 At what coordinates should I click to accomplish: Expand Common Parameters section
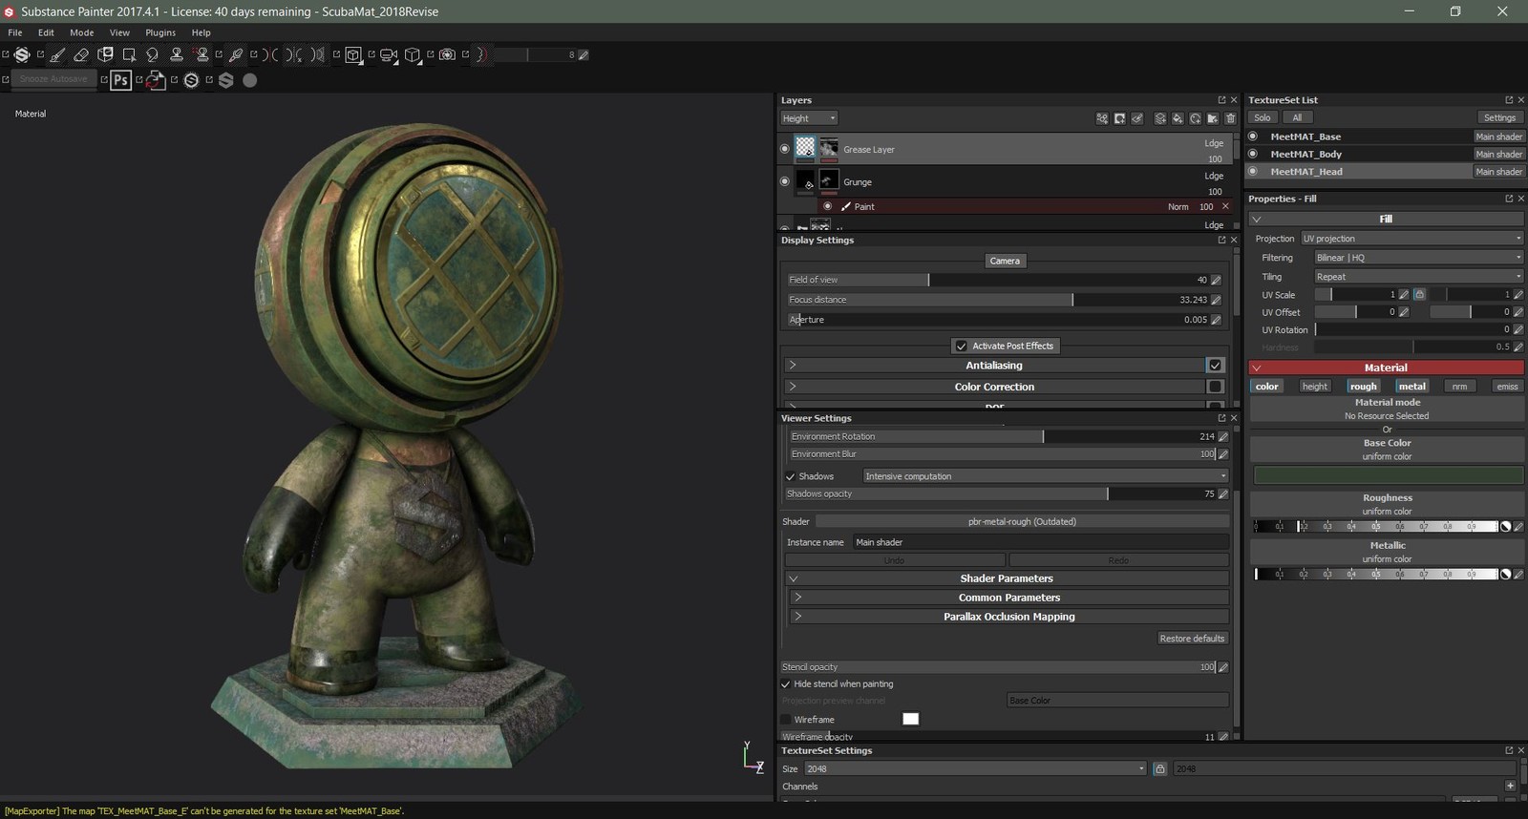point(797,598)
